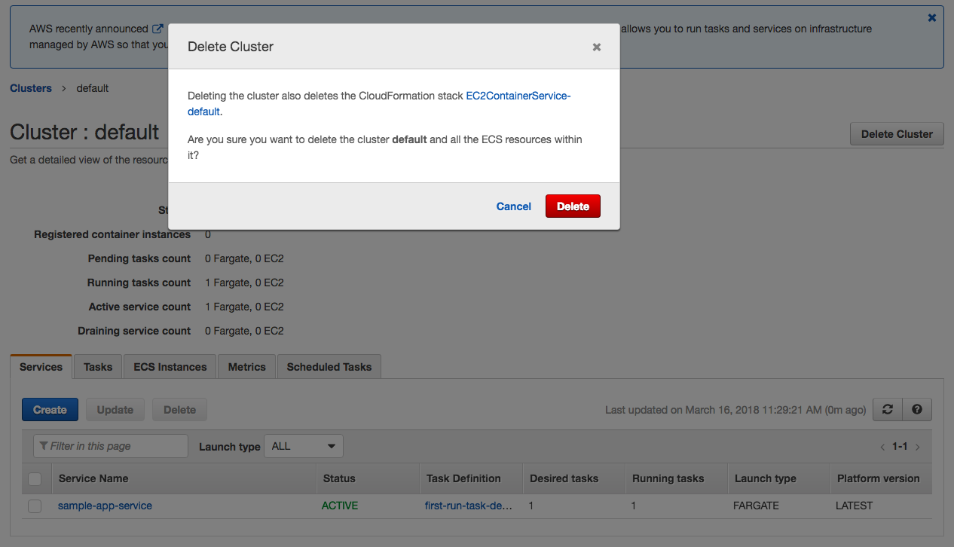The height and width of the screenshot is (547, 954).
Task: Open the sample-app-service link
Action: [105, 506]
